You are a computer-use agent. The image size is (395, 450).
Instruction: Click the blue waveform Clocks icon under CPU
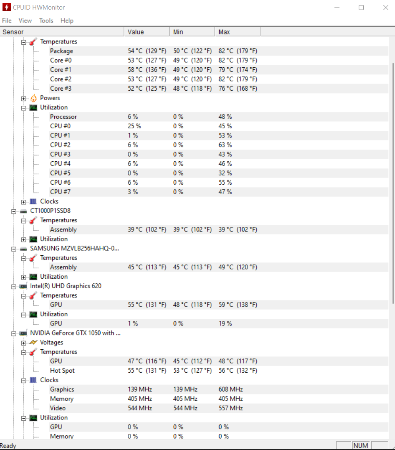[x=33, y=201]
